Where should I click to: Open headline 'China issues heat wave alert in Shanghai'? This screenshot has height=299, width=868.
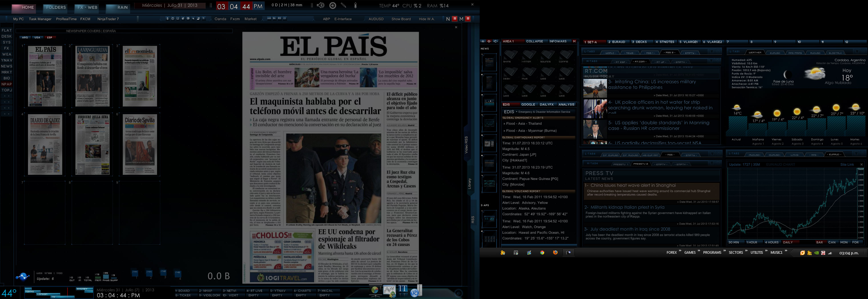coord(633,185)
